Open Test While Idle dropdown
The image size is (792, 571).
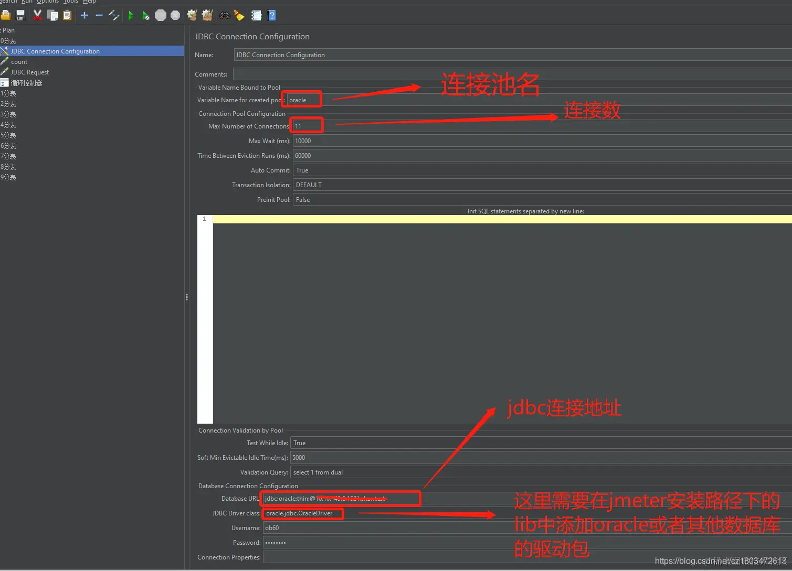pos(541,443)
